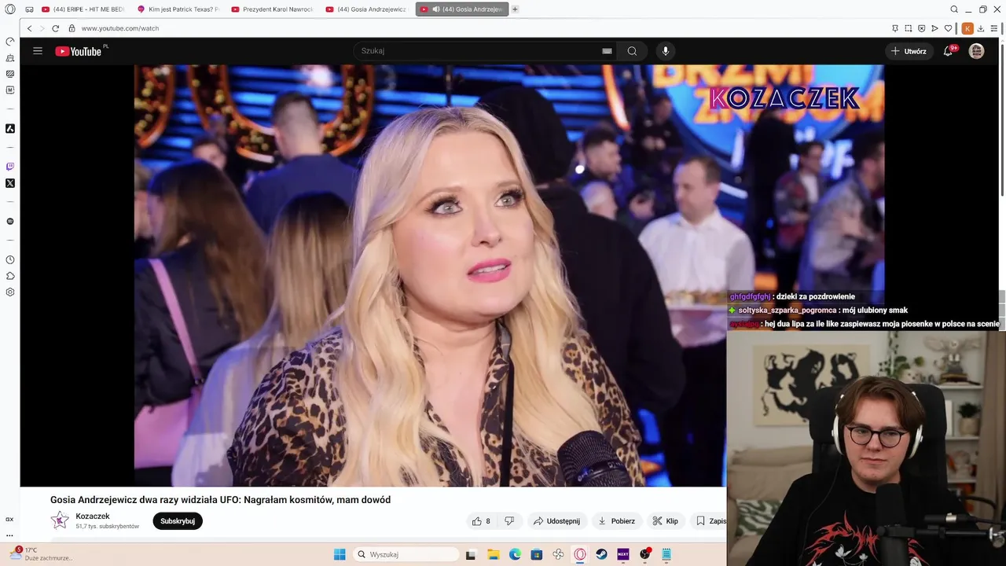Viewport: 1006px width, 566px height.
Task: Open Opera tab search magnifier
Action: (x=954, y=9)
